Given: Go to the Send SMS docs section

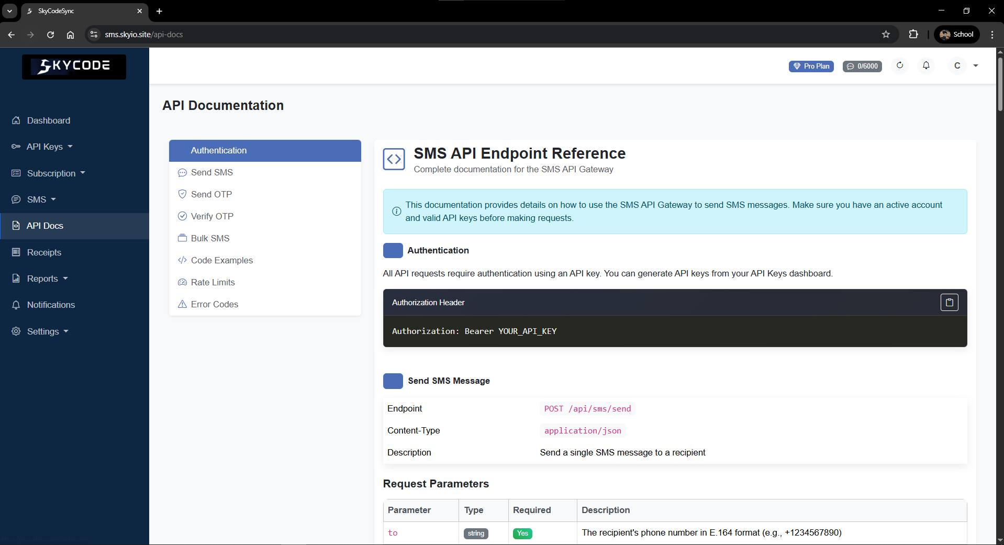Looking at the screenshot, I should [x=265, y=172].
